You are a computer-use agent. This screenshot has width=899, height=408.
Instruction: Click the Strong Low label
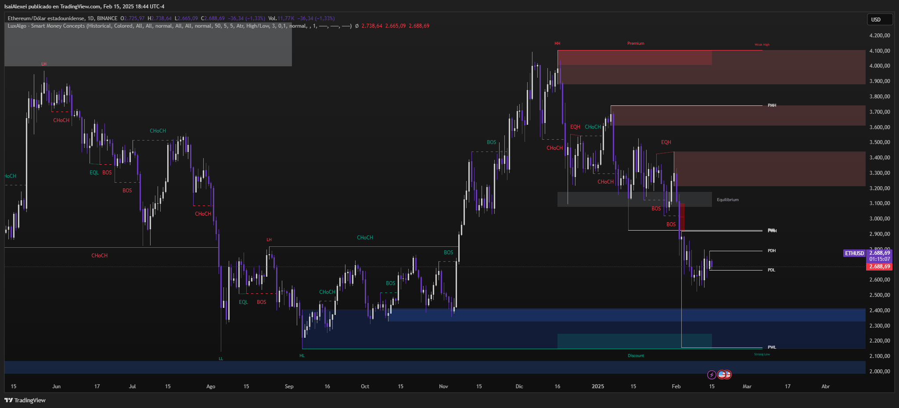pyautogui.click(x=762, y=354)
